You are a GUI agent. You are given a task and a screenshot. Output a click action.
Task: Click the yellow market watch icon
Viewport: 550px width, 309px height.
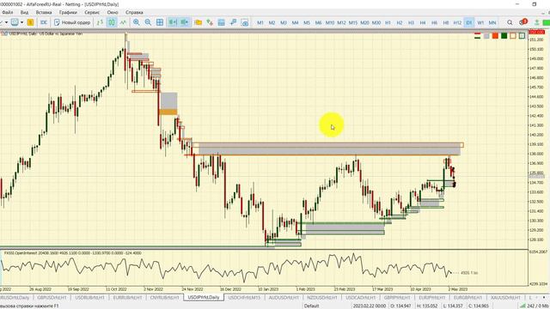tap(31, 22)
